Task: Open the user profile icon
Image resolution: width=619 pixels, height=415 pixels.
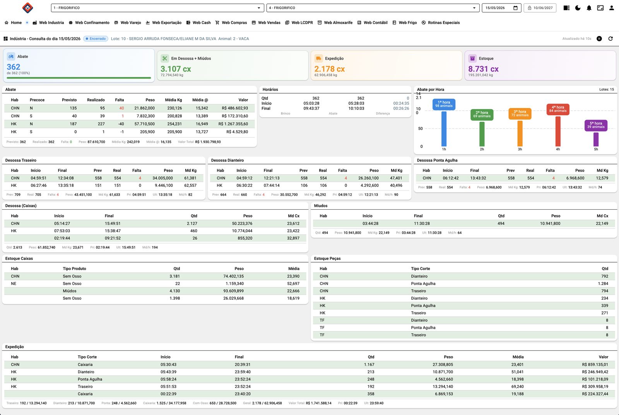Action: click(x=612, y=8)
